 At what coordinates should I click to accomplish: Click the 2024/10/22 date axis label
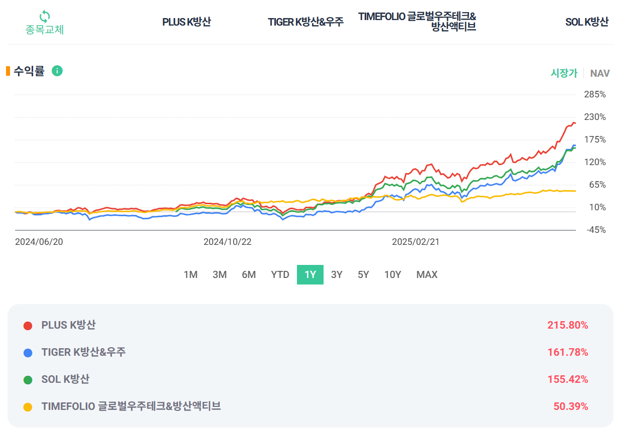[227, 241]
